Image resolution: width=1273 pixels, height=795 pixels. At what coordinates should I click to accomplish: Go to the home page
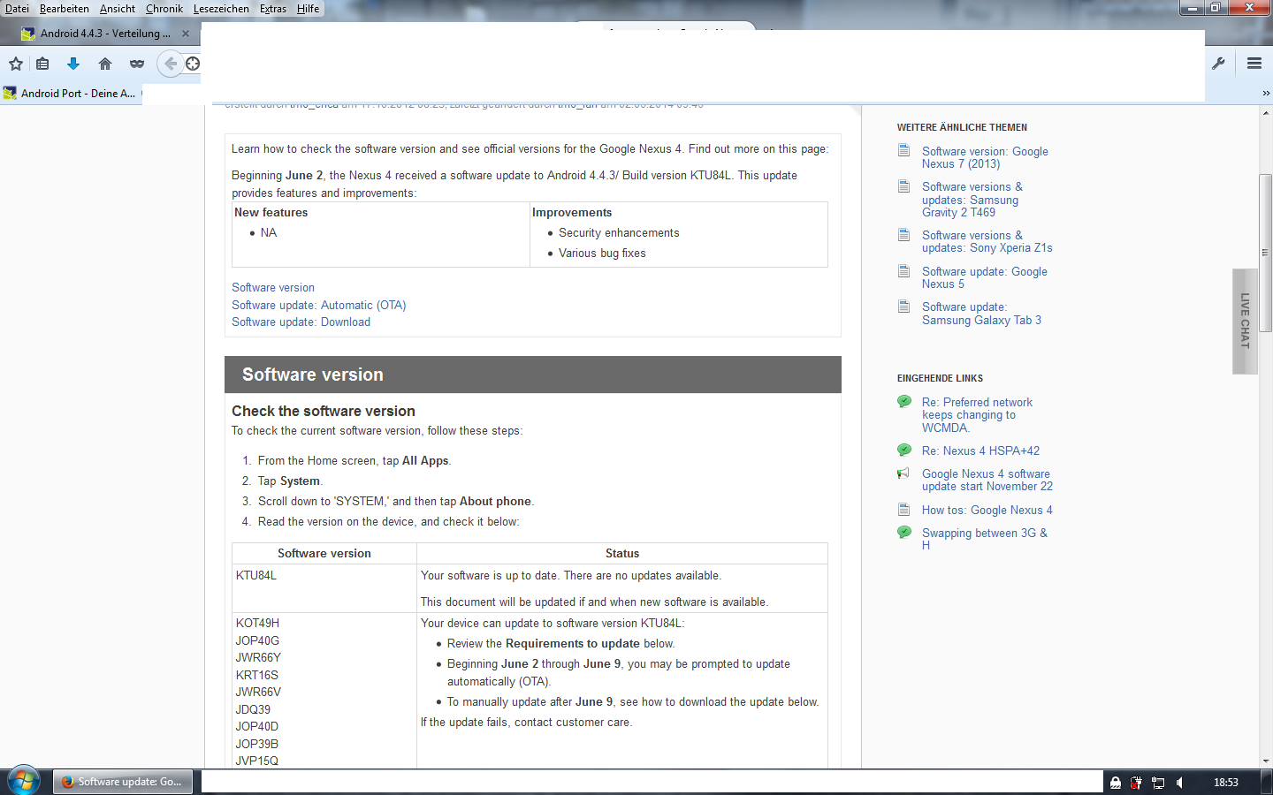click(105, 64)
